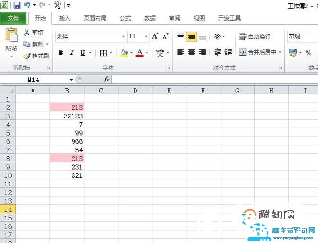
Task: Align text left
Action: 181,52
